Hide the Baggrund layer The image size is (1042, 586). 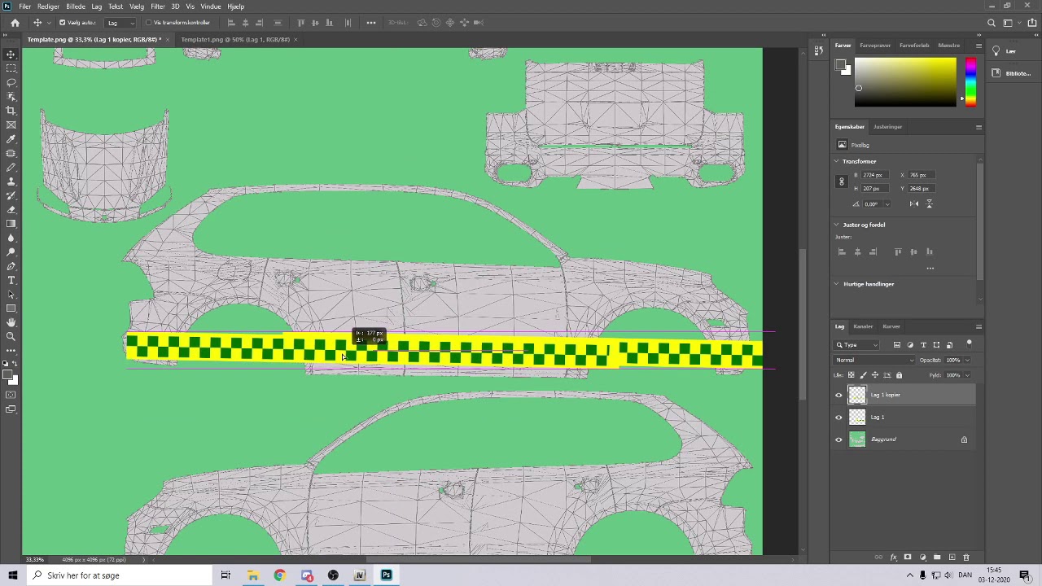point(838,439)
